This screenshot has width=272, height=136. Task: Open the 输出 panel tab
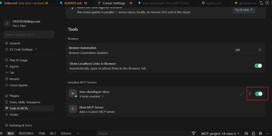click(11, 133)
